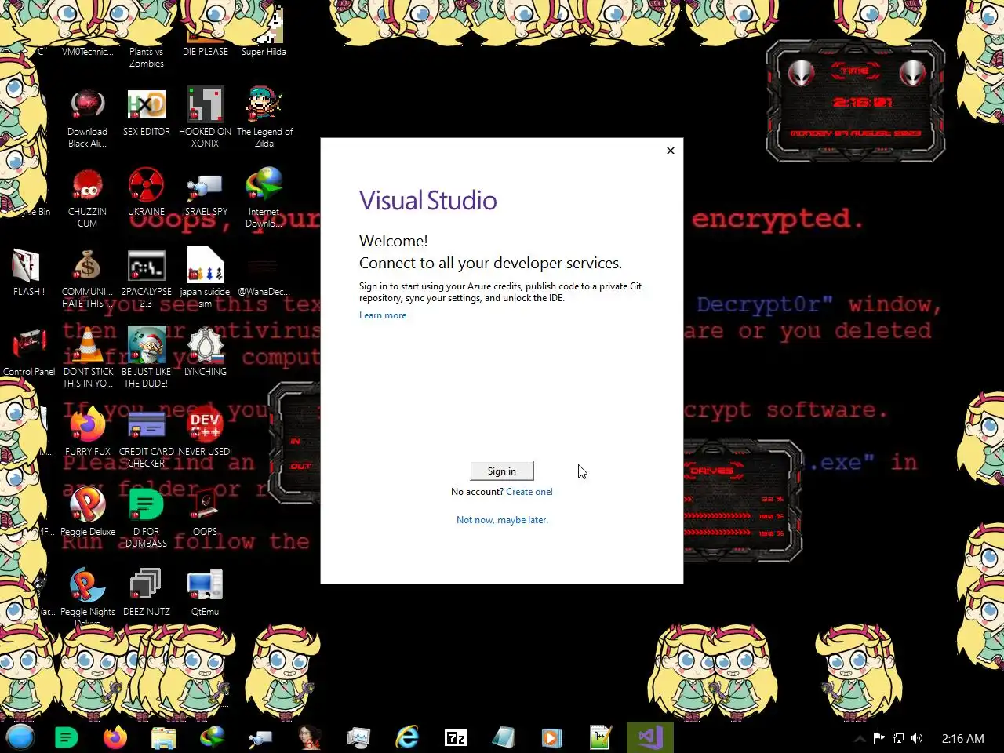Select the FLASH ! desktop icon
The height and width of the screenshot is (753, 1004).
(x=28, y=272)
